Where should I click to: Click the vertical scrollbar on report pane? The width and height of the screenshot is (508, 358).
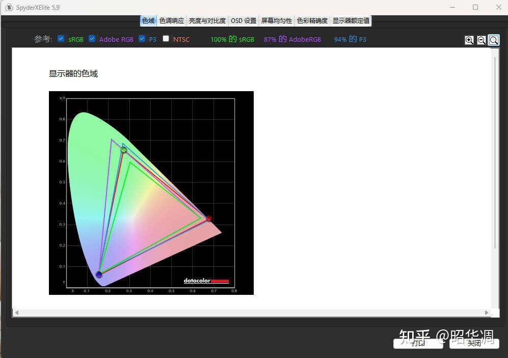[x=495, y=153]
